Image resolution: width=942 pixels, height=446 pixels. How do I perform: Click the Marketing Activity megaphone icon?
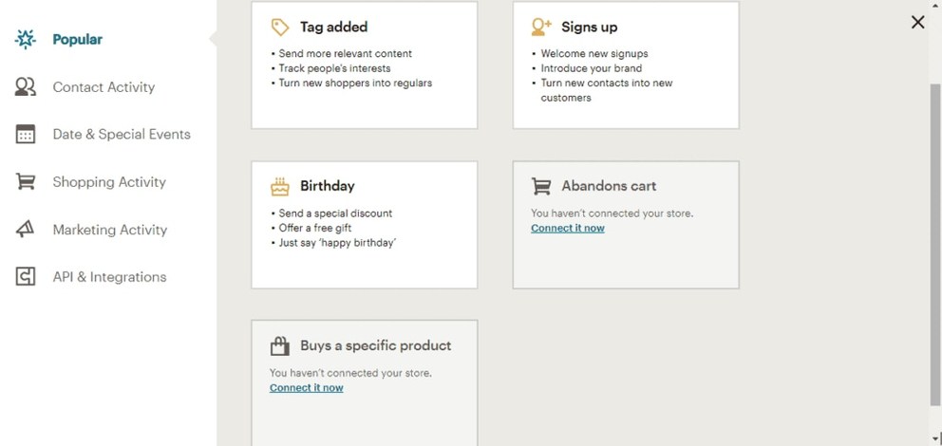pos(26,230)
